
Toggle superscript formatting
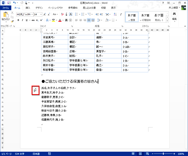41,20
